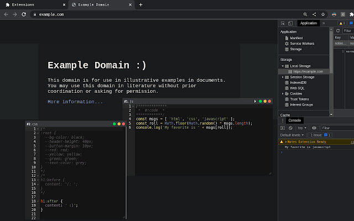Click the green dot on the 2.css window
Viewport: 354px width, 221px height.
(x=114, y=124)
